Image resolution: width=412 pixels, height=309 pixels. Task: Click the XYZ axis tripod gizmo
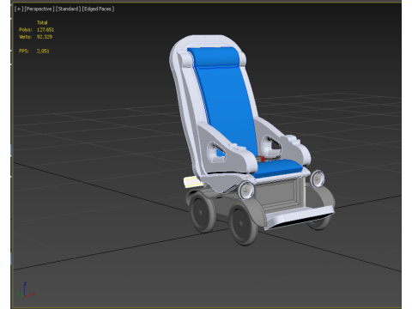26,289
